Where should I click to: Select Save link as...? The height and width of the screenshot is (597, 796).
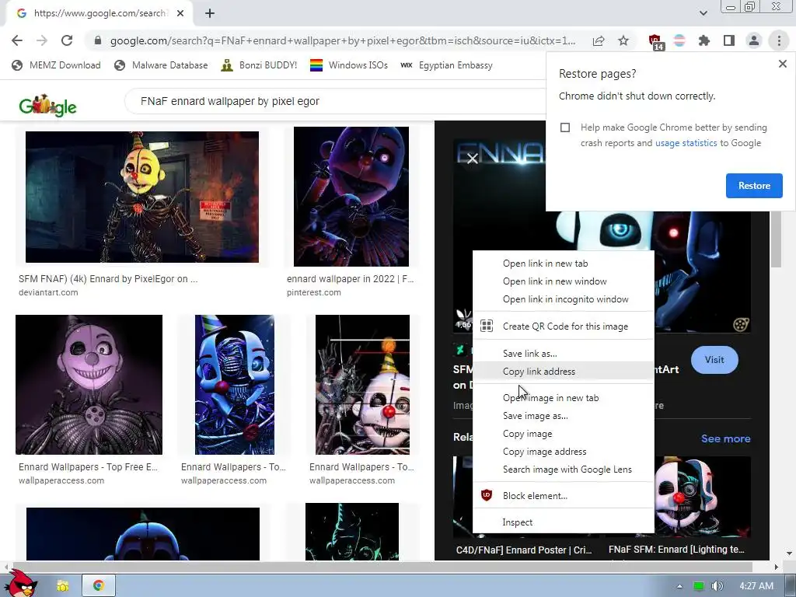point(563,354)
